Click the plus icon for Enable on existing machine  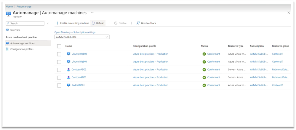coord(57,23)
